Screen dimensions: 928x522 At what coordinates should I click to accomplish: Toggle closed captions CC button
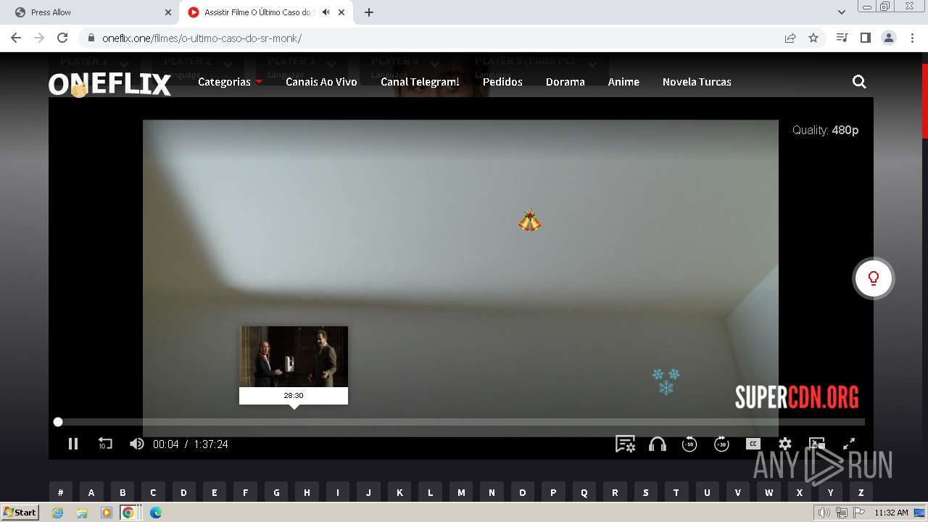point(753,444)
